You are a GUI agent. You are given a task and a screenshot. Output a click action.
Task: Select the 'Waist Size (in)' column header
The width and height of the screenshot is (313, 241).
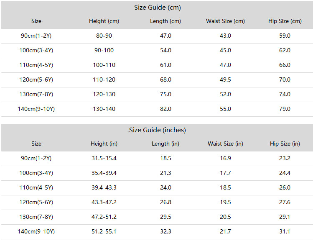click(225, 144)
